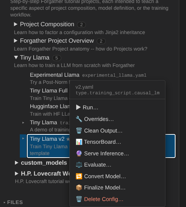Select the Hugginface Llama config
Screen dimensions: 186x207
click(50, 106)
